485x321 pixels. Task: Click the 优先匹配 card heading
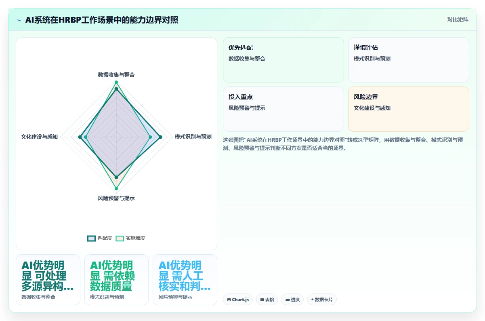pos(241,48)
